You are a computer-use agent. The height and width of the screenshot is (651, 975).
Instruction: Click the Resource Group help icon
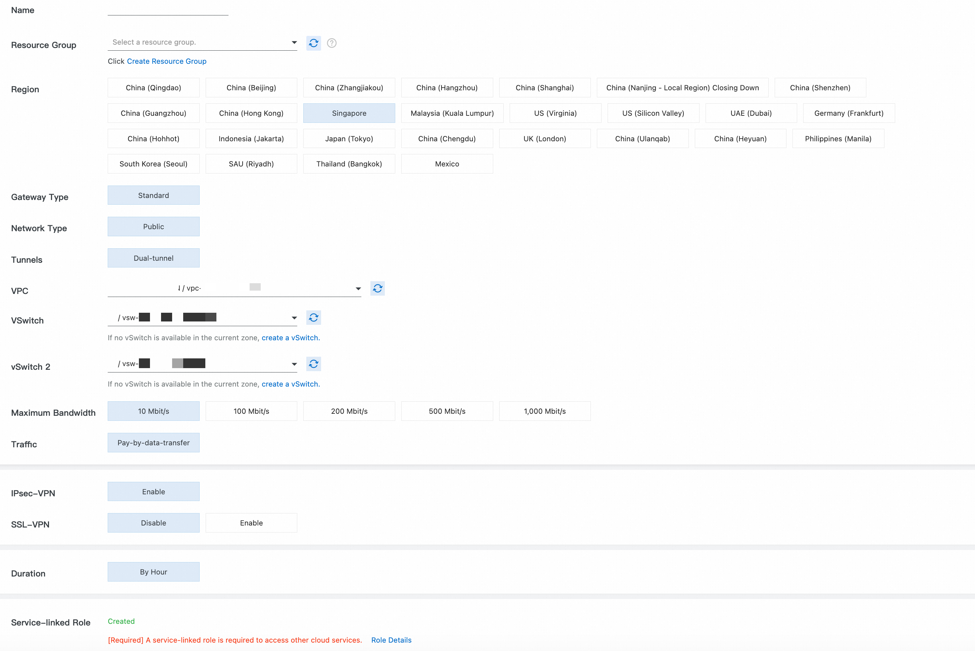coord(331,43)
